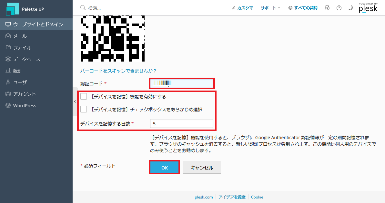This screenshot has width=385, height=203.
Task: Click the person icon for ユーザ
Action: (8, 82)
